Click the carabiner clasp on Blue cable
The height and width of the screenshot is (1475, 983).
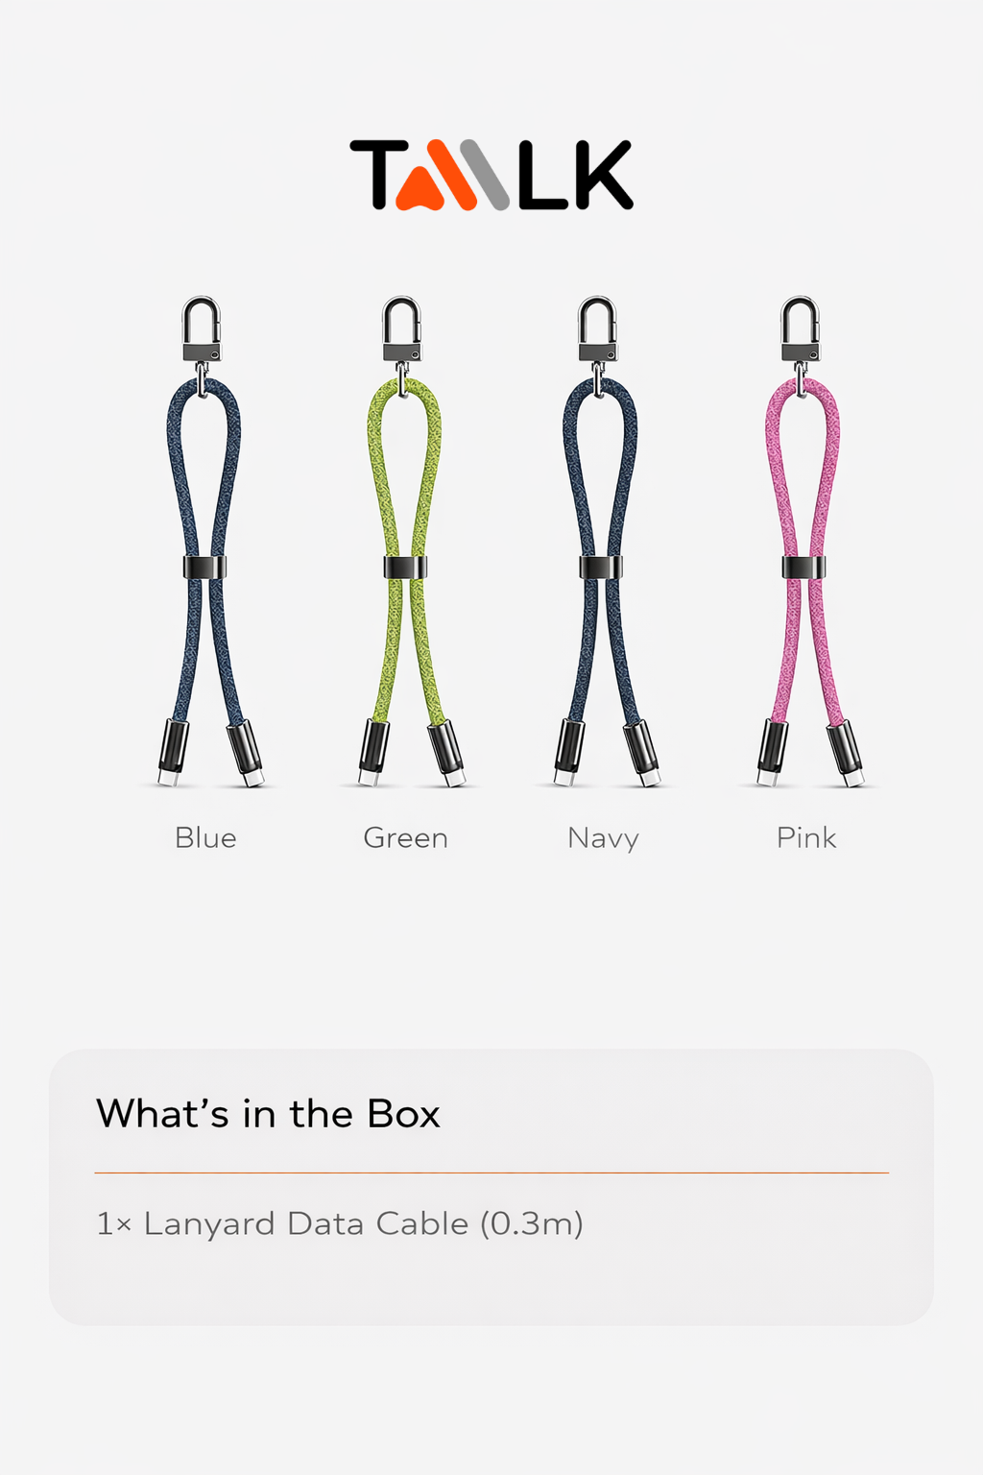[x=202, y=329]
